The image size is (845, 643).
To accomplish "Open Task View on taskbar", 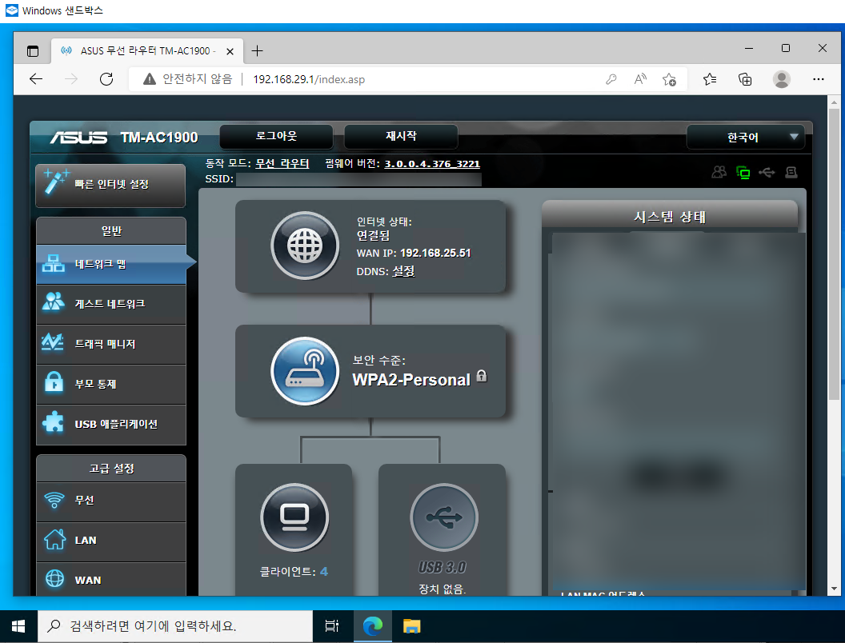I will tap(332, 626).
